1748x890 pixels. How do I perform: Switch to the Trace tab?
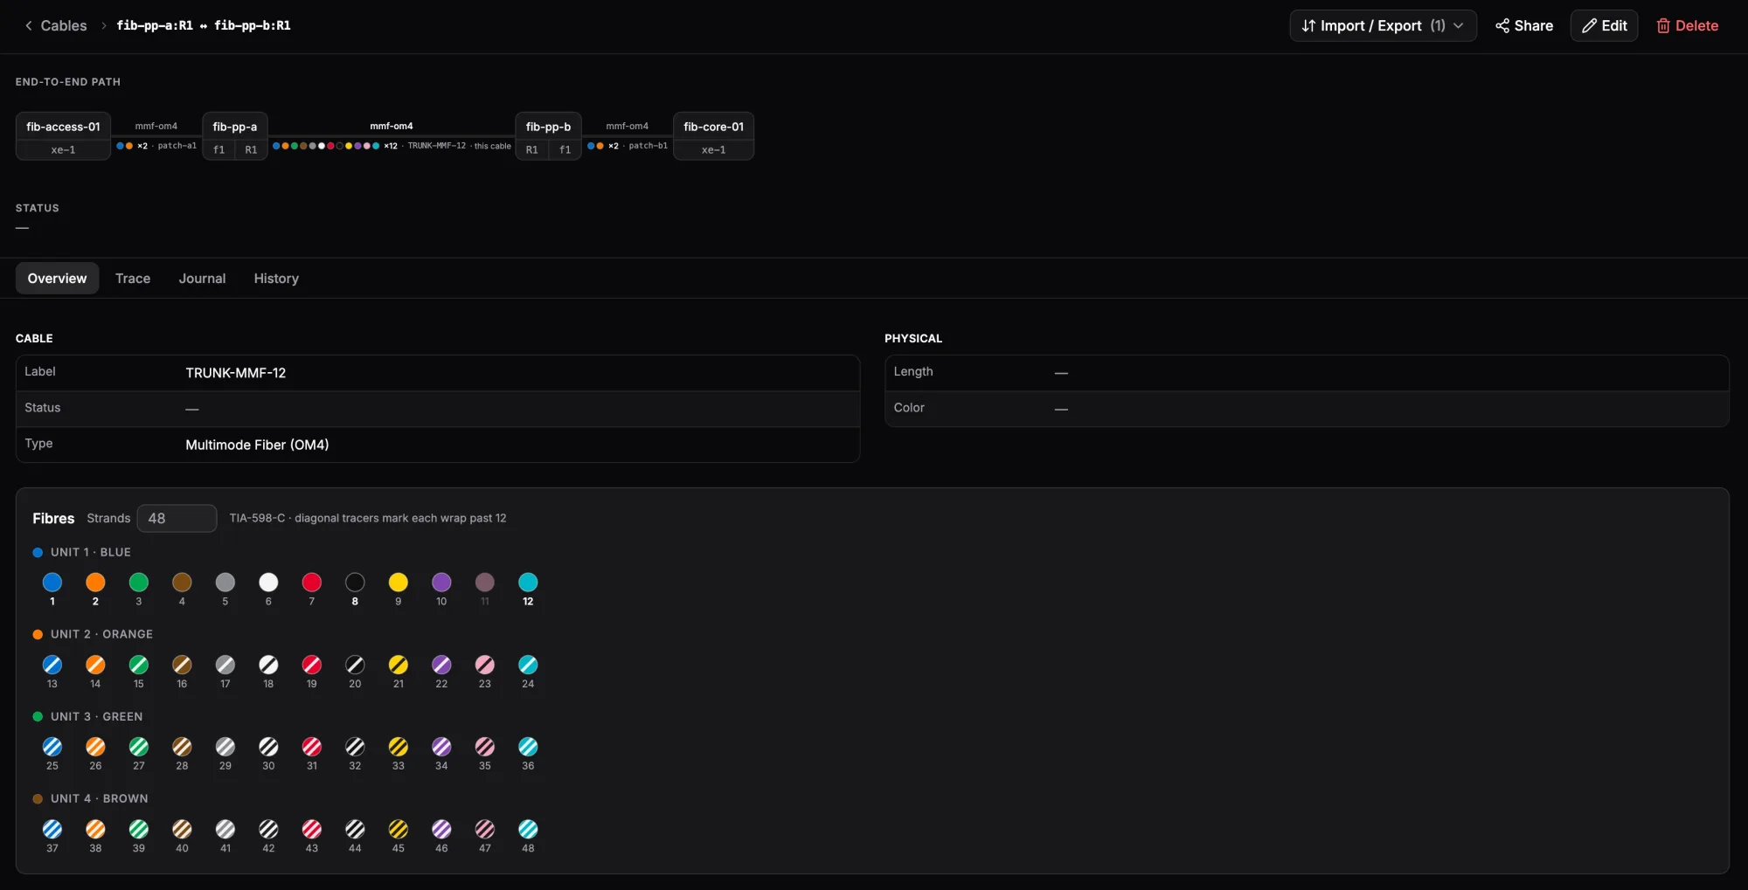pyautogui.click(x=133, y=279)
